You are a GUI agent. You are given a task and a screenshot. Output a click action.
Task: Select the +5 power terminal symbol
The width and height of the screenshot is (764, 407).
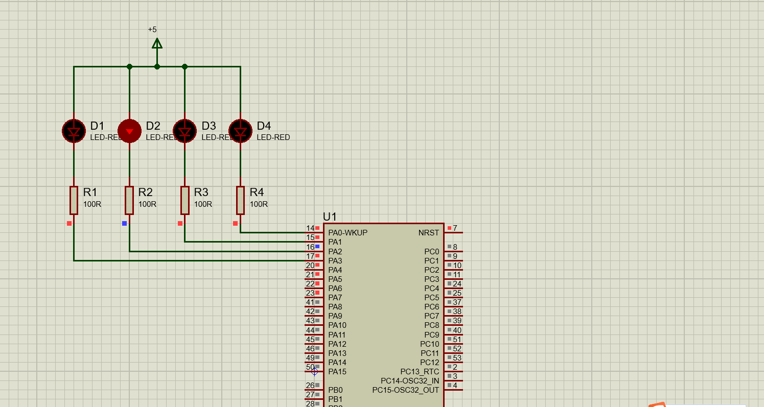pos(157,44)
